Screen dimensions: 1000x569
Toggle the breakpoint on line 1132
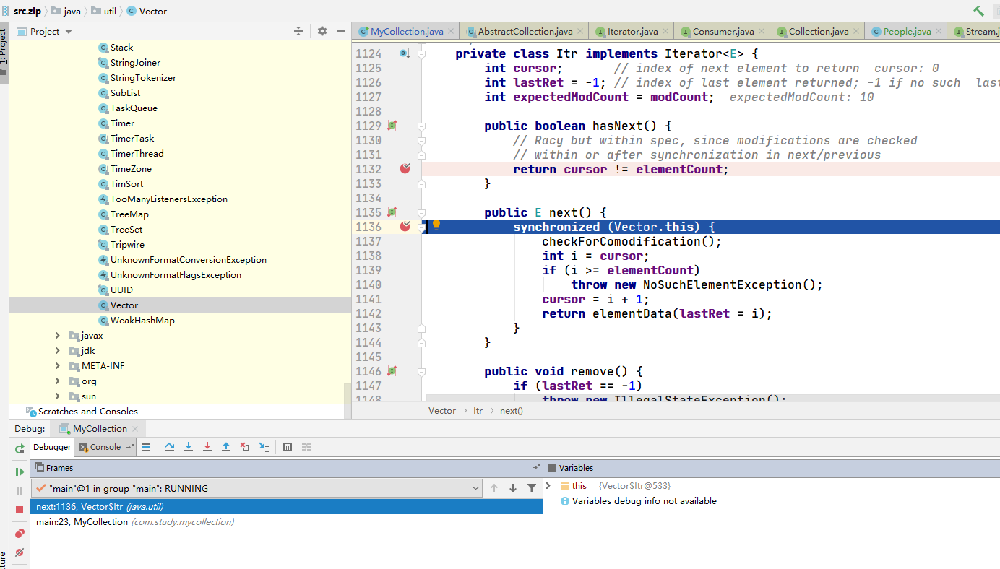405,169
